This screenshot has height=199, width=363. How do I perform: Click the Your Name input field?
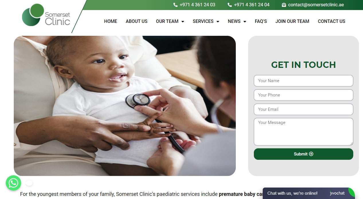(303, 81)
